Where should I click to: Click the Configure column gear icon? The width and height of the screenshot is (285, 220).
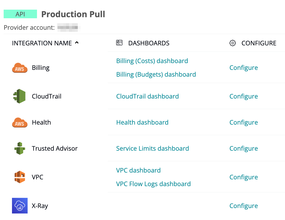tap(232, 43)
